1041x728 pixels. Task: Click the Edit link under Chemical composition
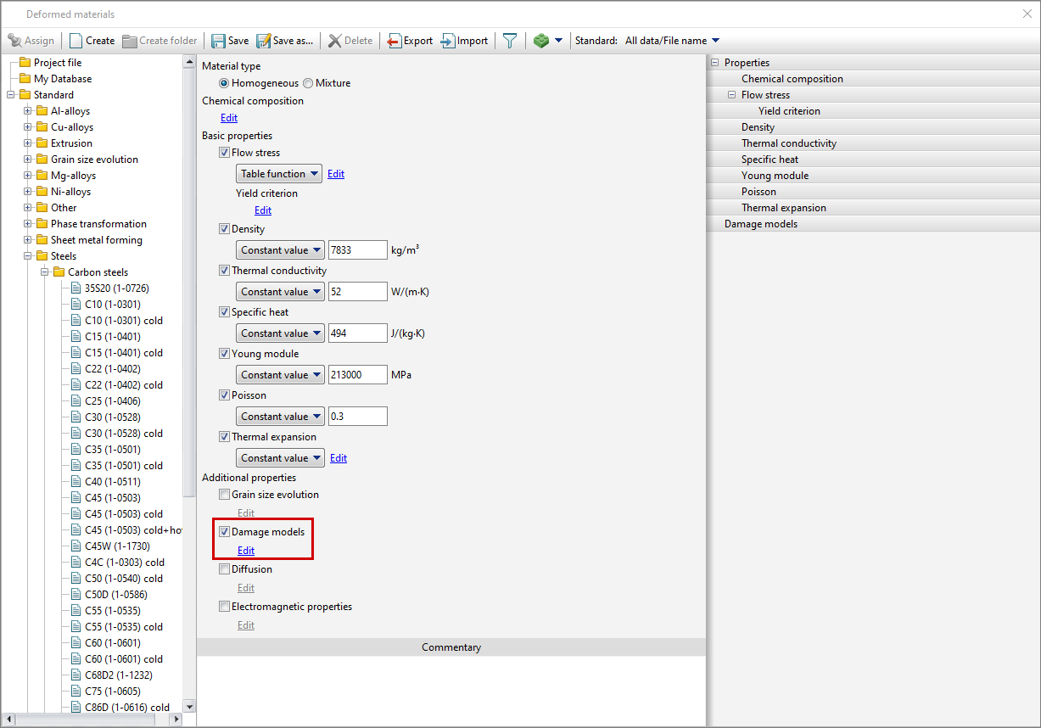(229, 118)
